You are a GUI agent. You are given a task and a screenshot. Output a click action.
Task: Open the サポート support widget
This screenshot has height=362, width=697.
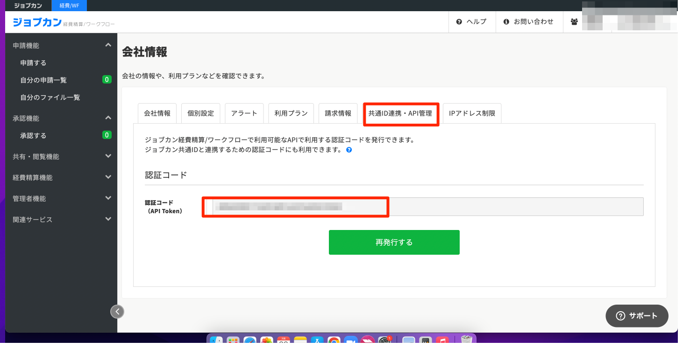[x=637, y=316]
